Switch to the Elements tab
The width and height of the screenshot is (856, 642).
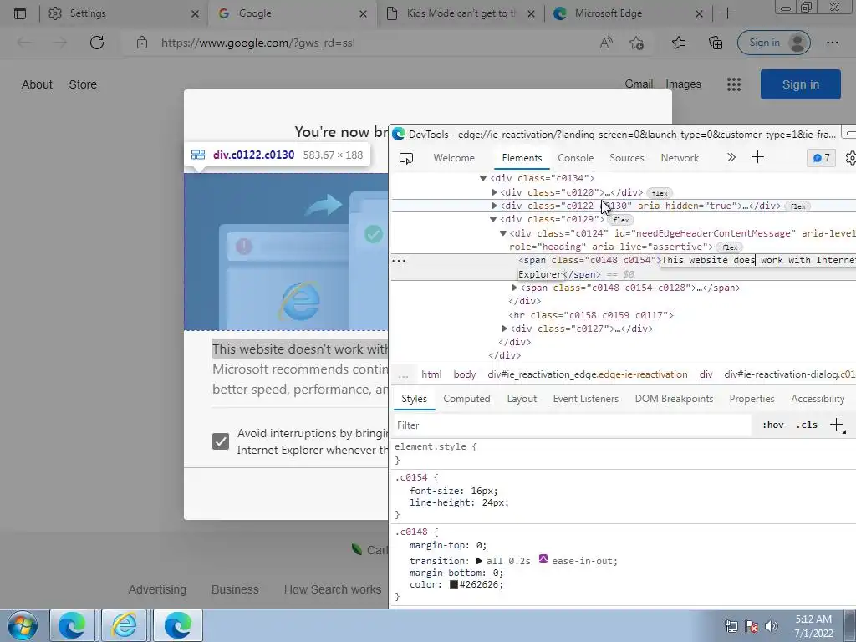coord(522,158)
